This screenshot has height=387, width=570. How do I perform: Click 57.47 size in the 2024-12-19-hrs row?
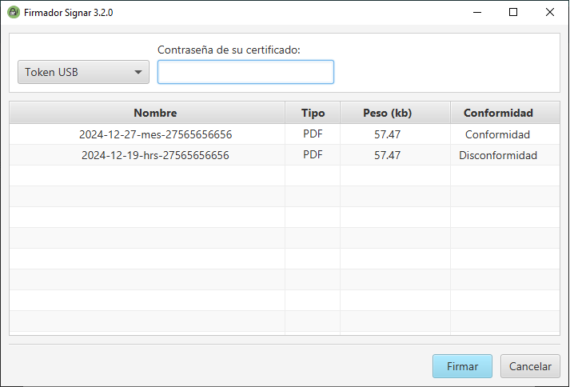(388, 155)
